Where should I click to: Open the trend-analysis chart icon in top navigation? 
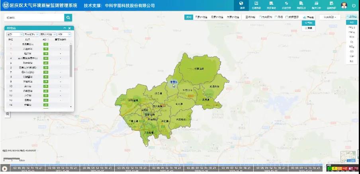pos(316,4)
